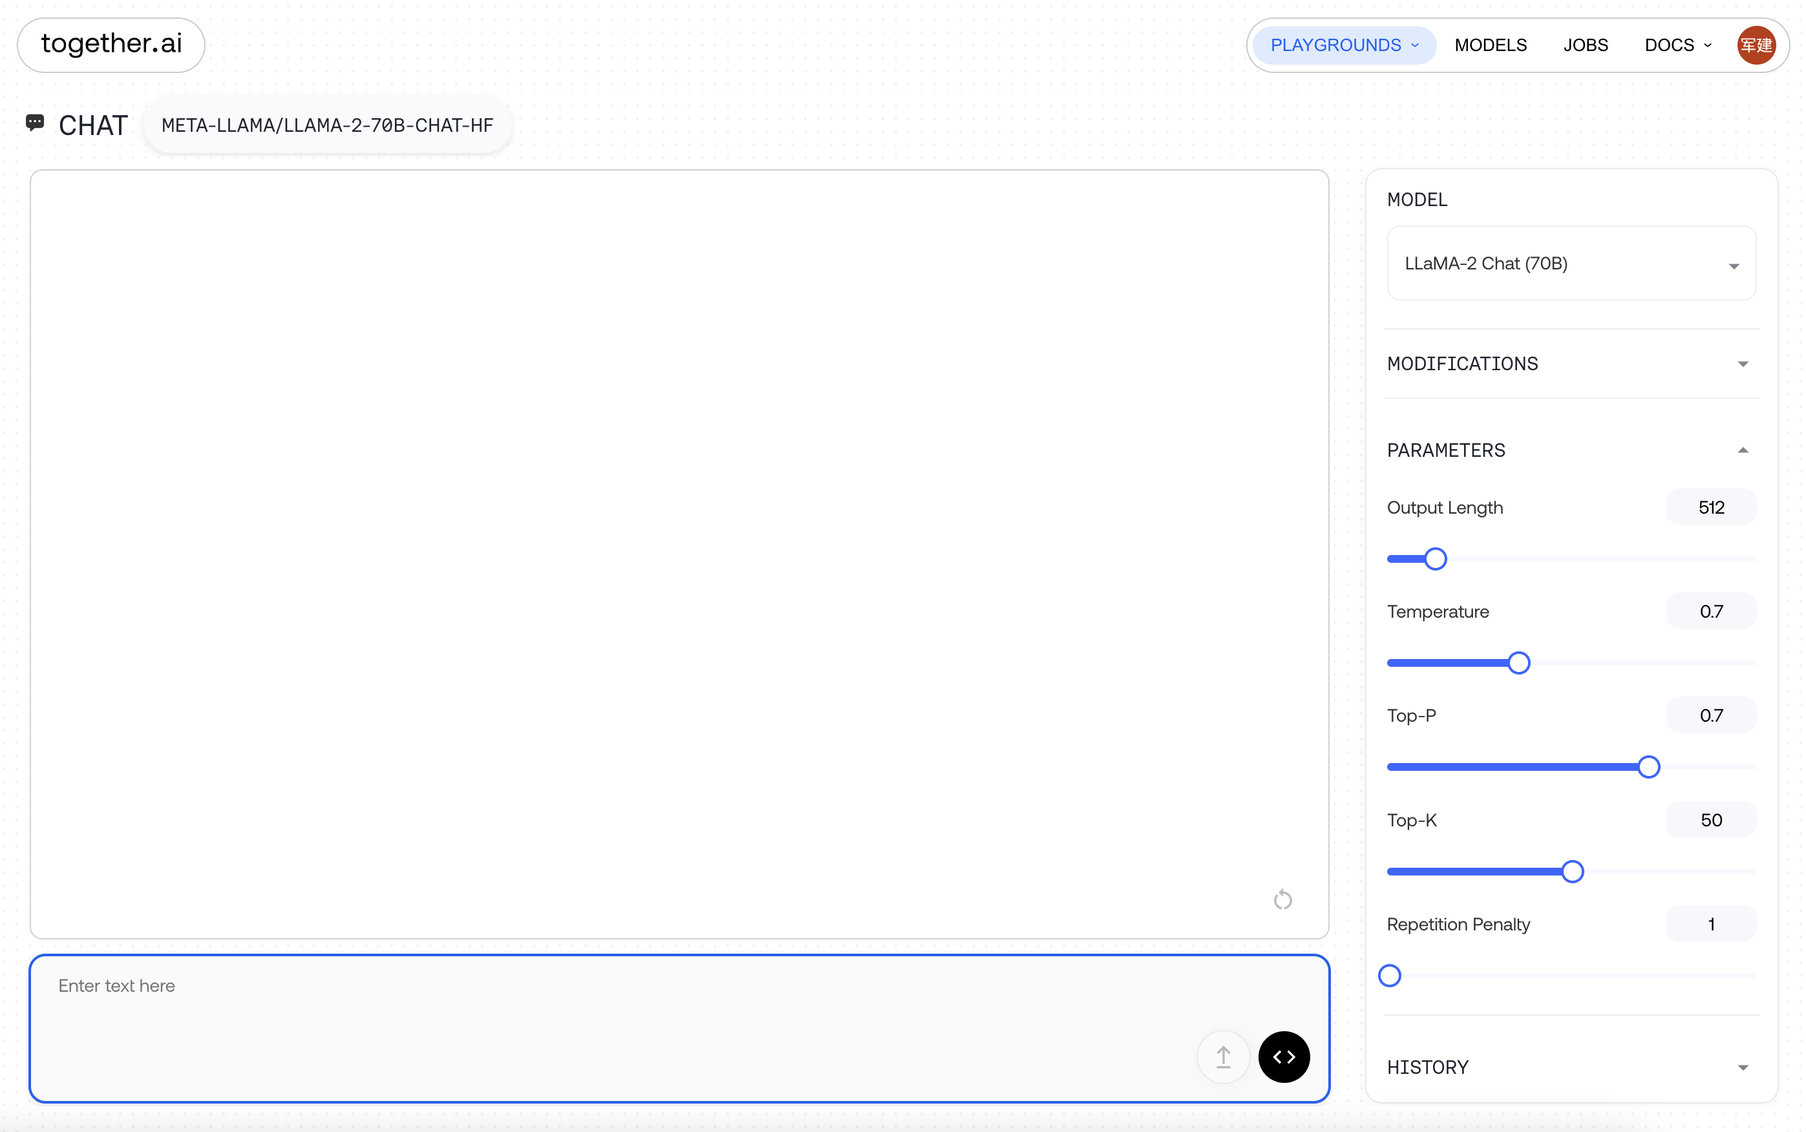This screenshot has width=1806, height=1132.
Task: Click the Output Length value field
Action: click(x=1710, y=508)
